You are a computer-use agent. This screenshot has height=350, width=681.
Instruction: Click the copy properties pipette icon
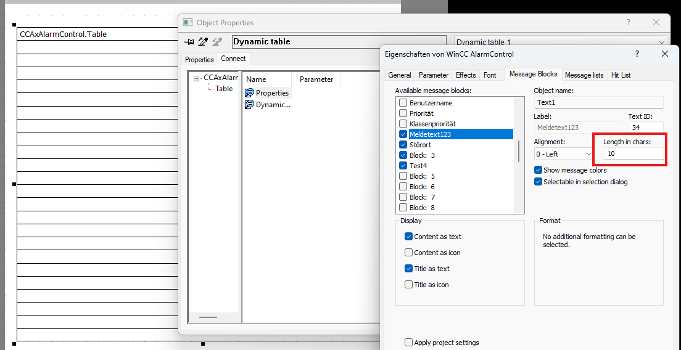202,42
